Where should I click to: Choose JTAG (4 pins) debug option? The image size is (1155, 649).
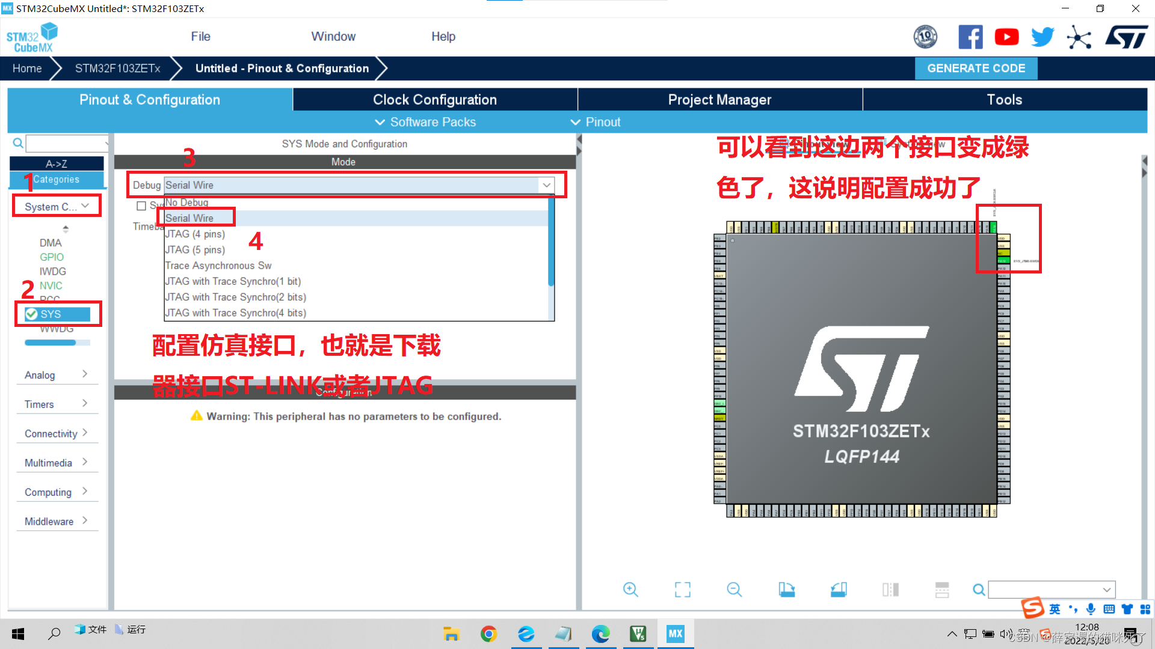pos(195,234)
